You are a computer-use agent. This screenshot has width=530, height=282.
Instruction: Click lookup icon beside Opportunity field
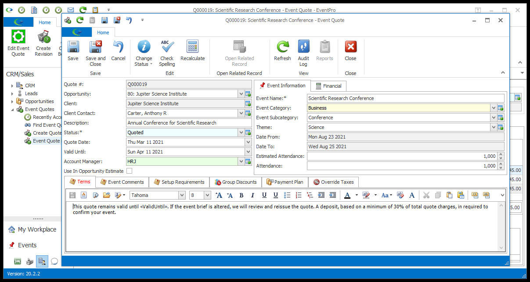248,94
